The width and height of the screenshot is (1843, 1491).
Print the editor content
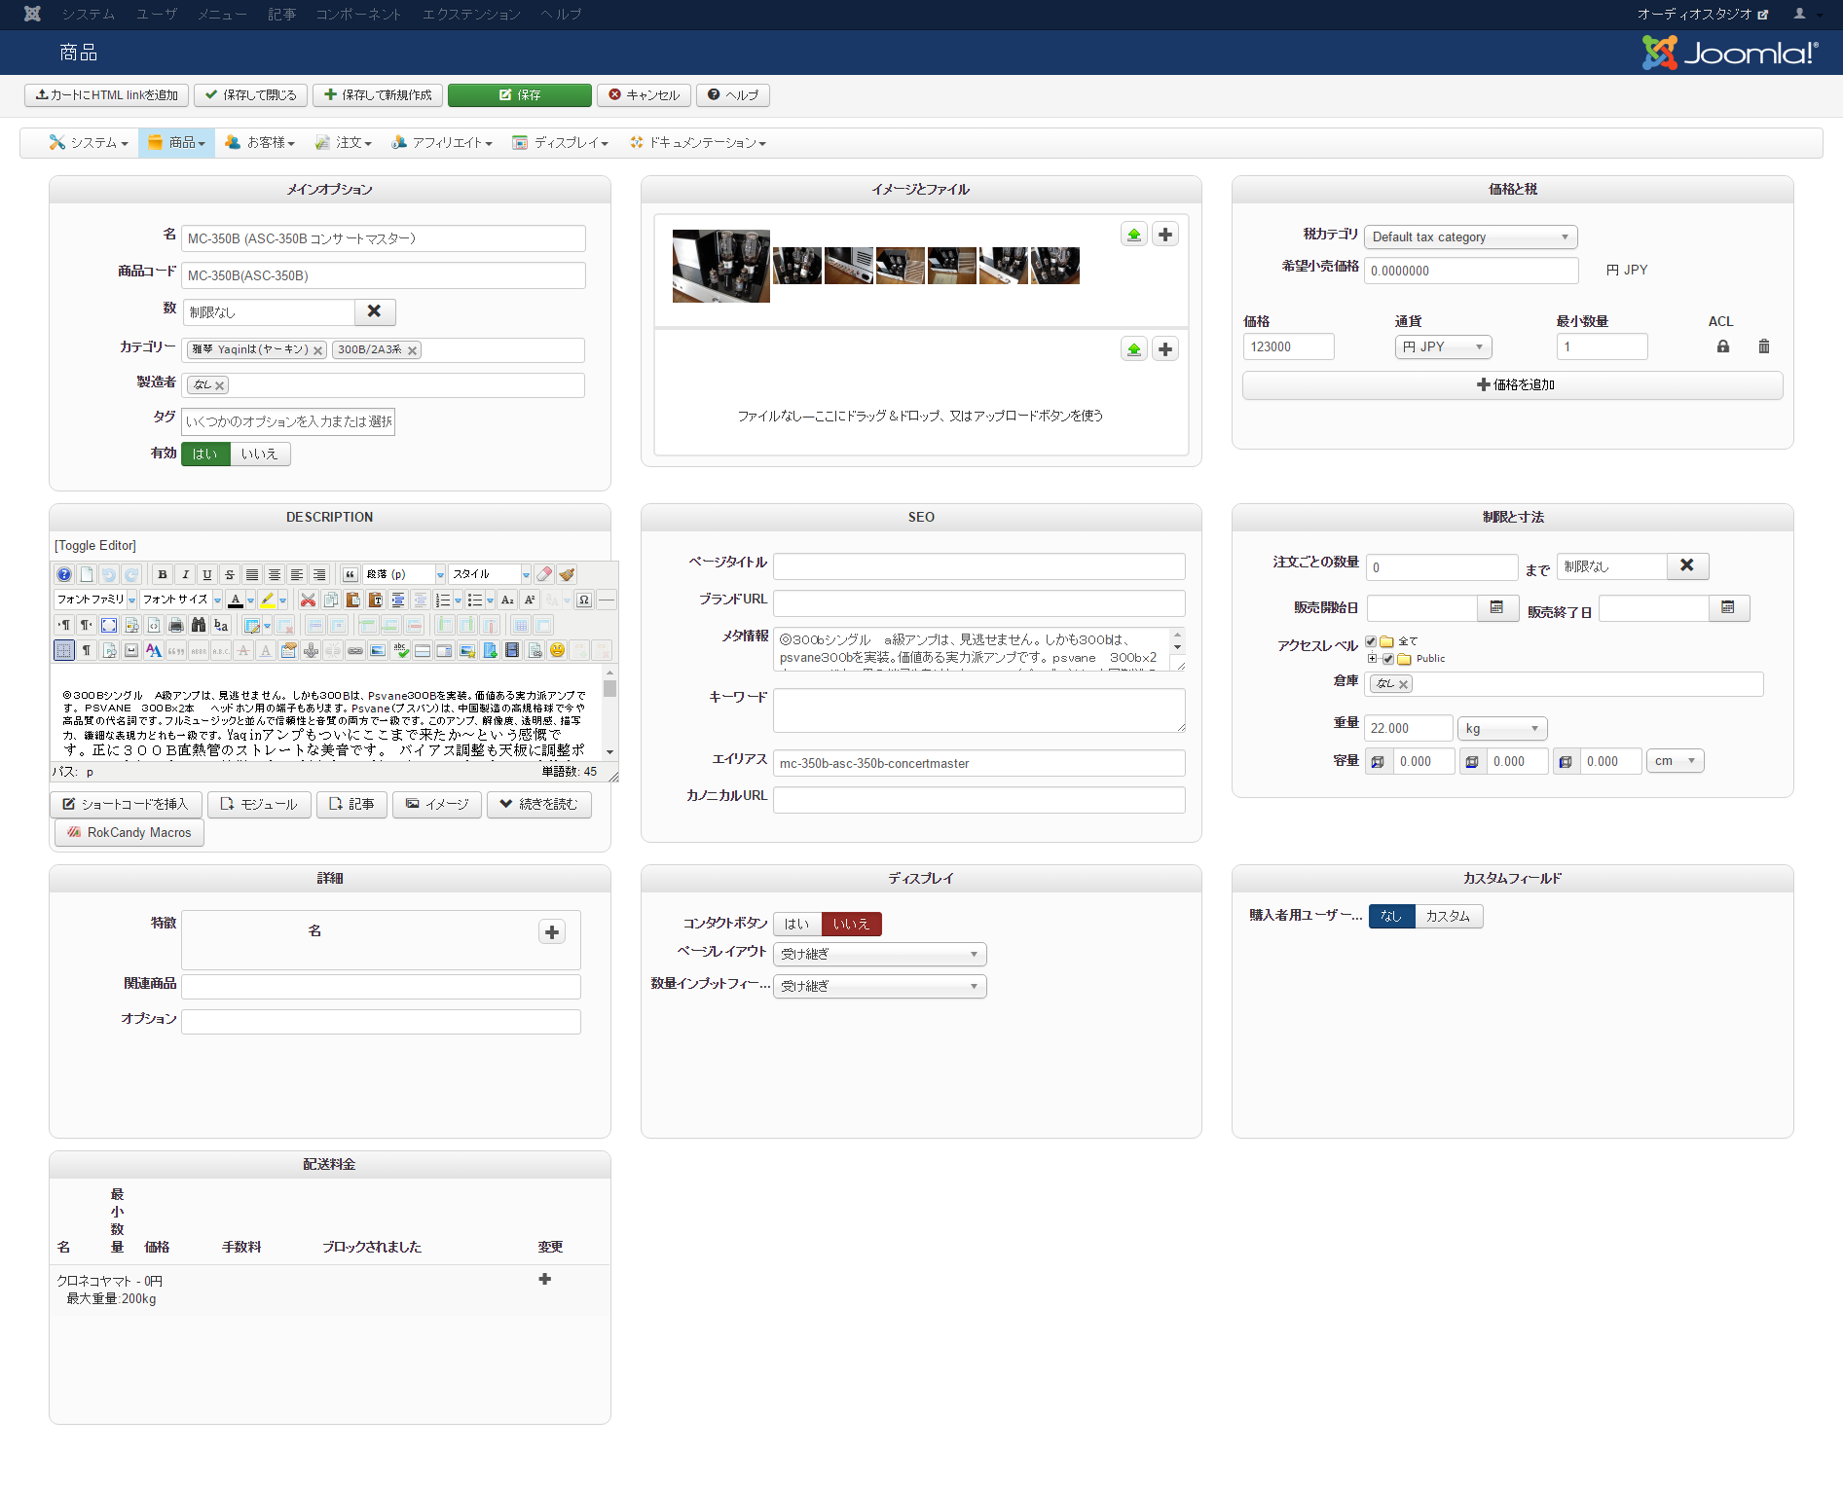176,625
